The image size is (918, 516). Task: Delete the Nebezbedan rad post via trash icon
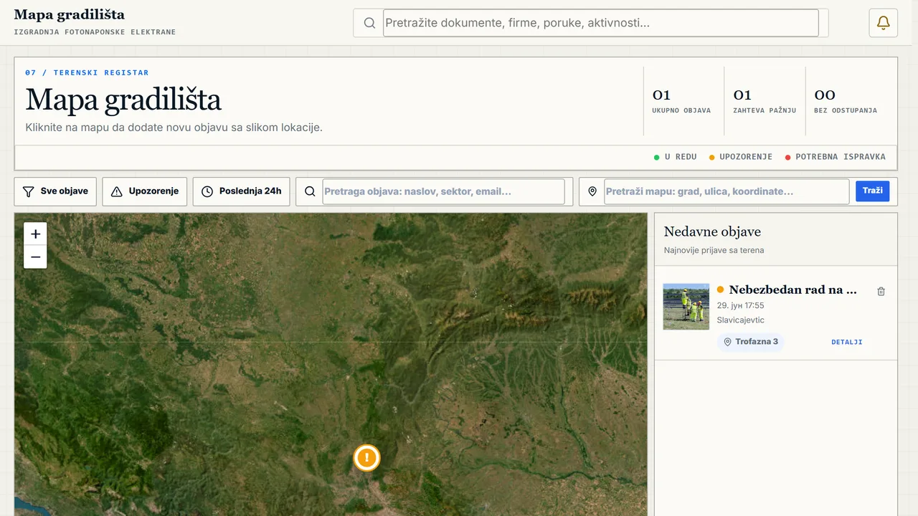881,291
